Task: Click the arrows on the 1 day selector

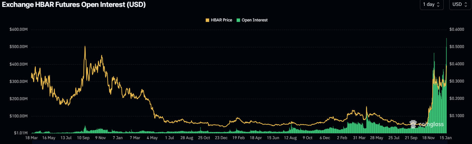Action: [438, 4]
